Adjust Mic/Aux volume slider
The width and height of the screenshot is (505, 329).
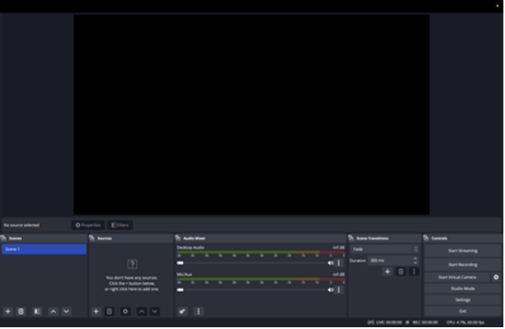[252, 290]
